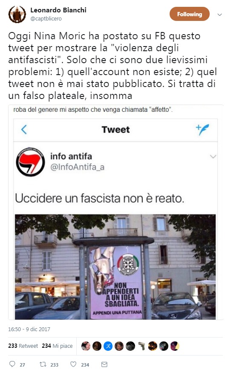Open the 234 Mi piace list

[x=57, y=346]
